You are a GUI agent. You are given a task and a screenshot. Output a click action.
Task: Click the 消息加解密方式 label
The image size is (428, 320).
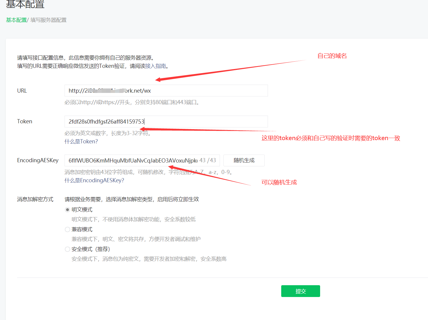pyautogui.click(x=35, y=199)
